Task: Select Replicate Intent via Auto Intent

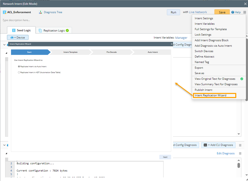Action: tap(19, 67)
